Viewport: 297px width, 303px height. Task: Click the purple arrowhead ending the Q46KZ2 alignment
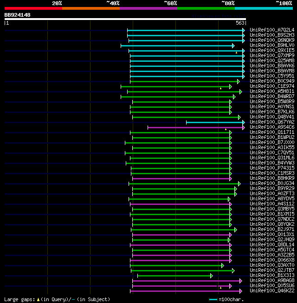(x=241, y=291)
